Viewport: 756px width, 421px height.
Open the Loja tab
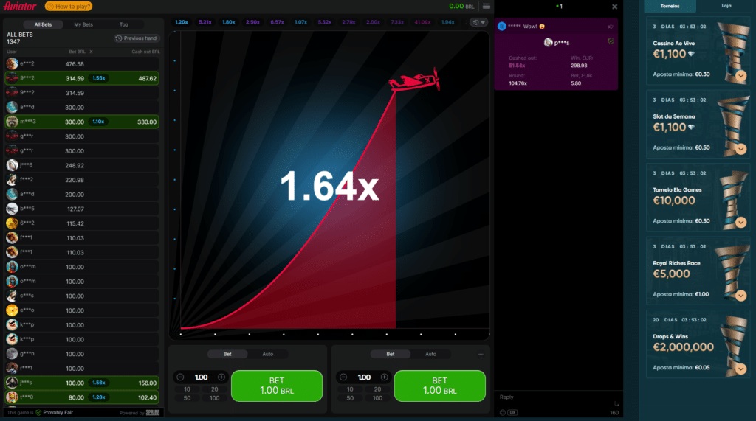click(x=726, y=6)
